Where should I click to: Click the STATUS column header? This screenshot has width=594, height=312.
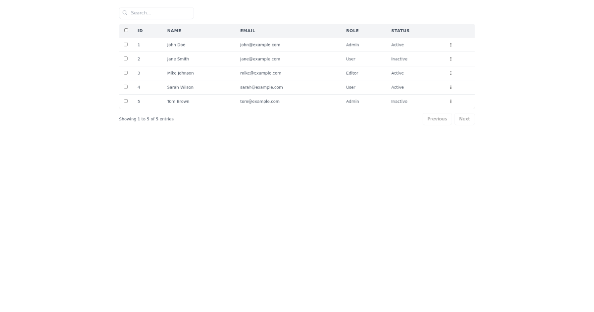(400, 31)
